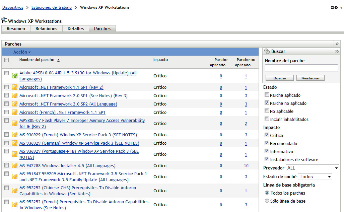Image resolution: width=344 pixels, height=212 pixels.
Task: Click the Restaurar button
Action: click(x=310, y=78)
